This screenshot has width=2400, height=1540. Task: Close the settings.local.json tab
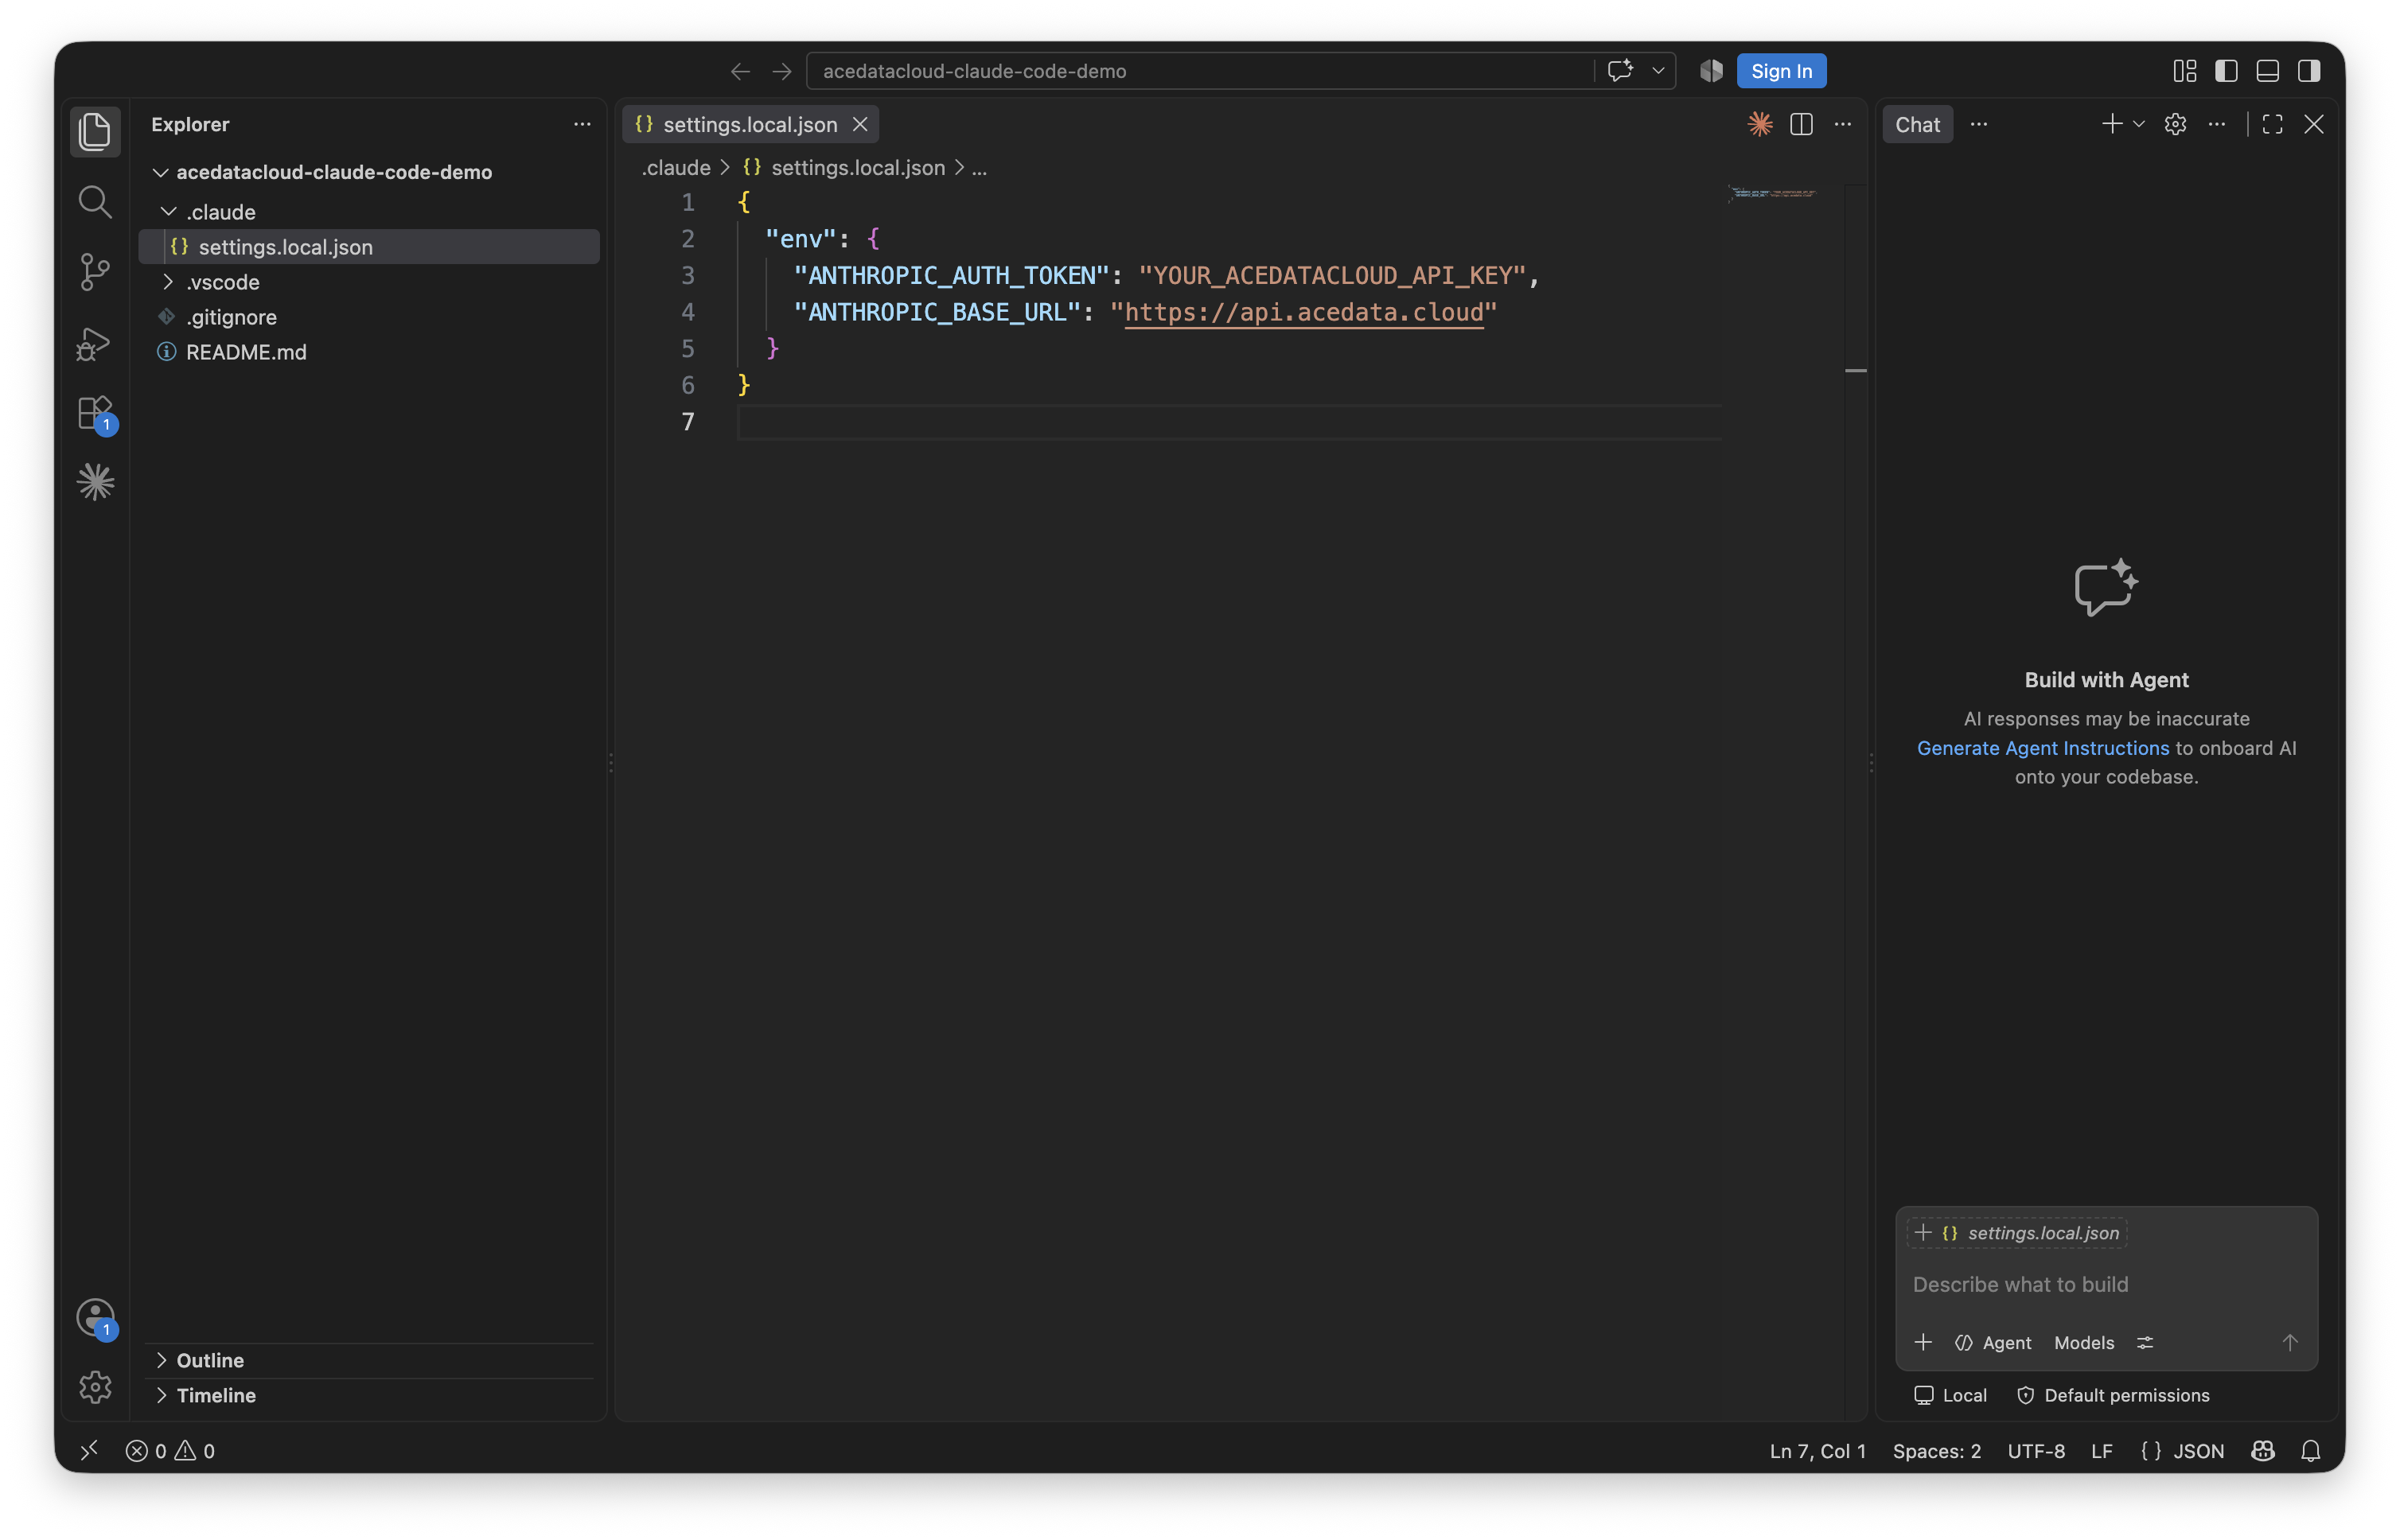860,124
